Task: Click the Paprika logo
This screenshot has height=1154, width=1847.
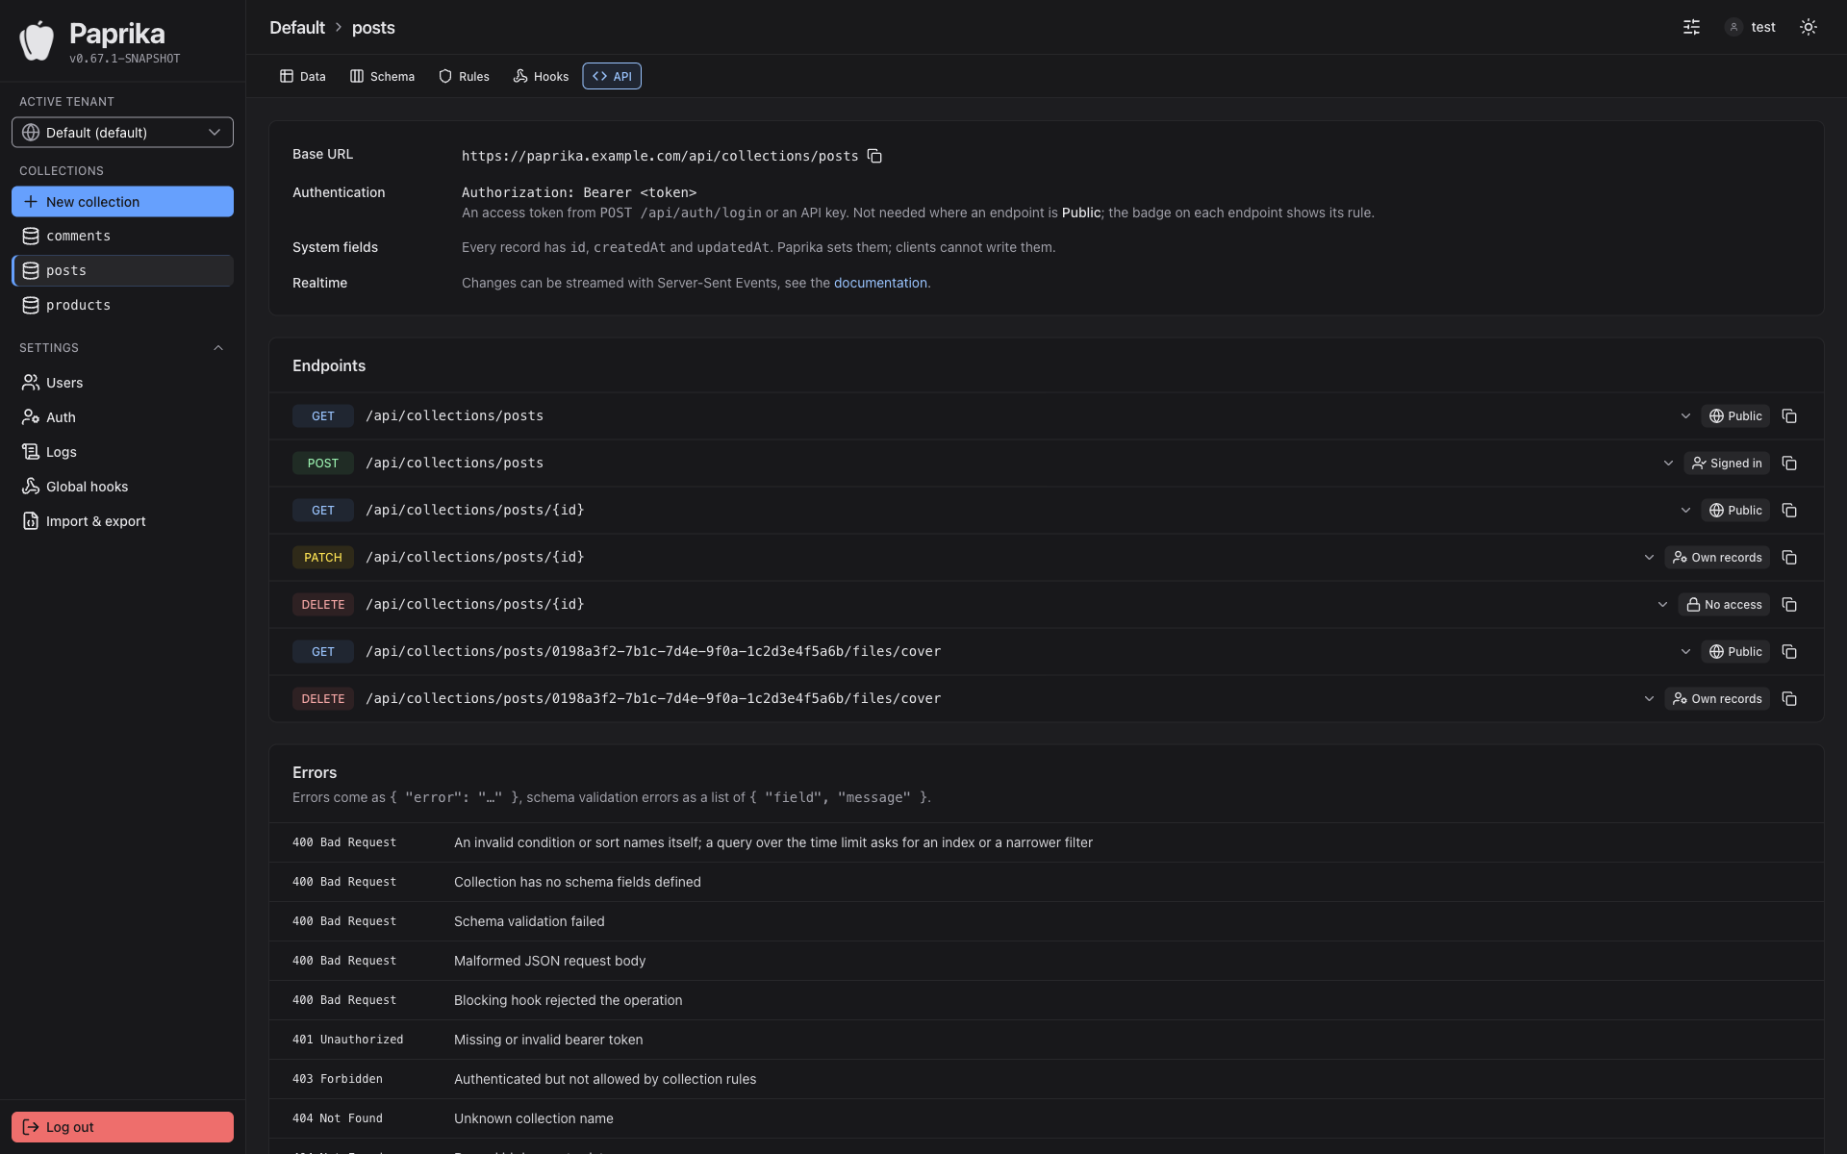Action: pyautogui.click(x=37, y=40)
